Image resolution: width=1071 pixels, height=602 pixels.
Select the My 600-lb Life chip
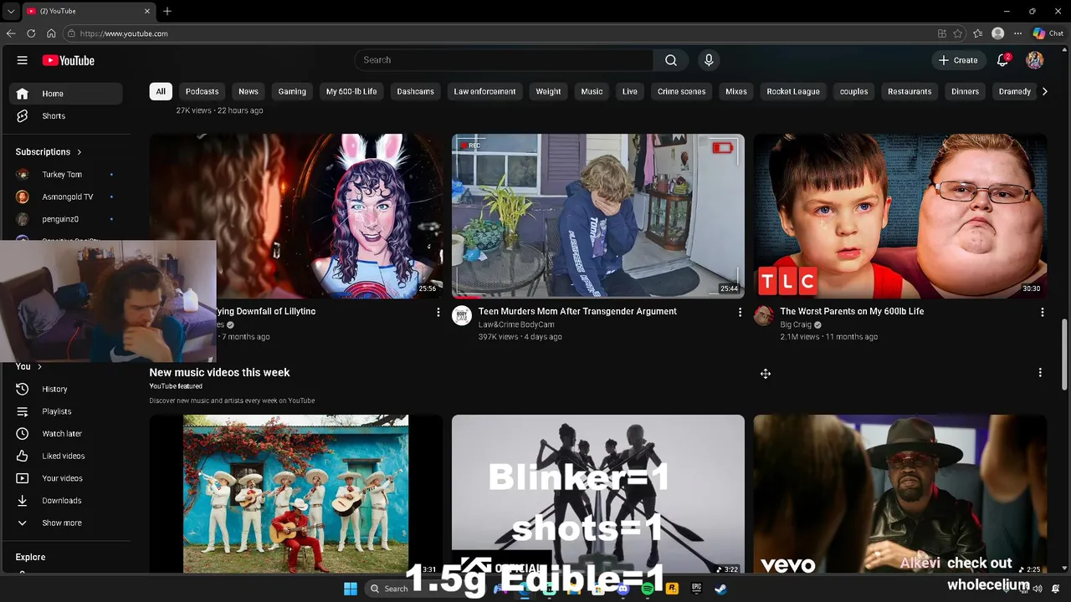(x=351, y=91)
